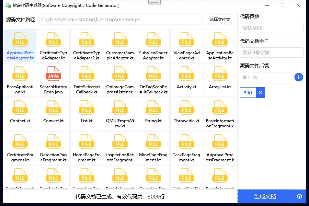Click the 3000行 status message text
309x206 pixels.
tap(120, 196)
